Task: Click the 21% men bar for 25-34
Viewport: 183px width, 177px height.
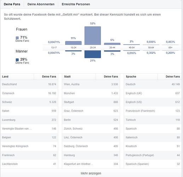Action: tap(93, 54)
